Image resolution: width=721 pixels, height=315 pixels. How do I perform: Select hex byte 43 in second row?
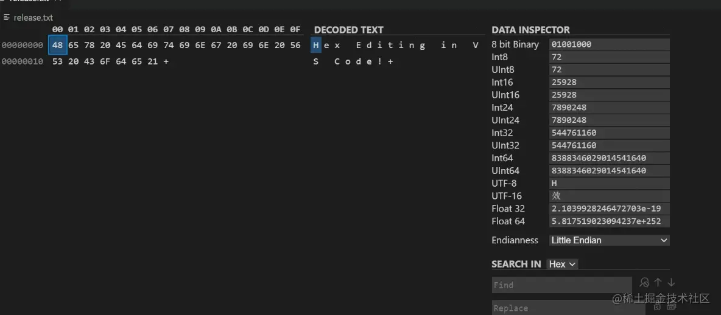point(89,61)
